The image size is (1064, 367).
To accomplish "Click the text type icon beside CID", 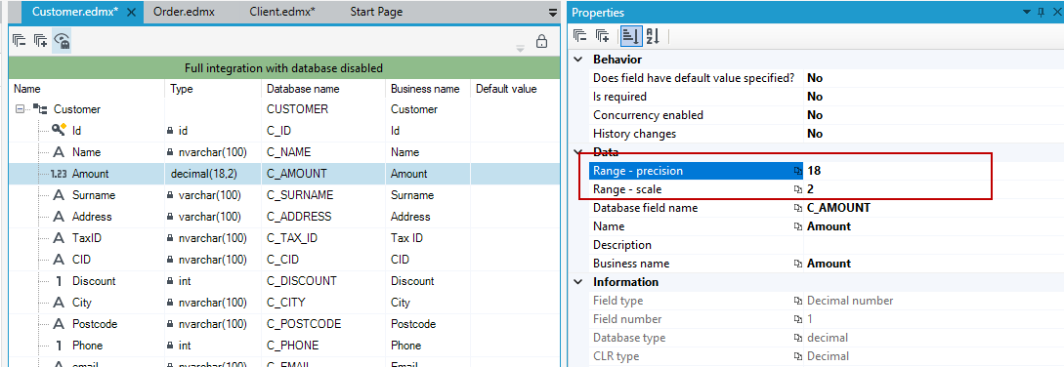I will 59,260.
